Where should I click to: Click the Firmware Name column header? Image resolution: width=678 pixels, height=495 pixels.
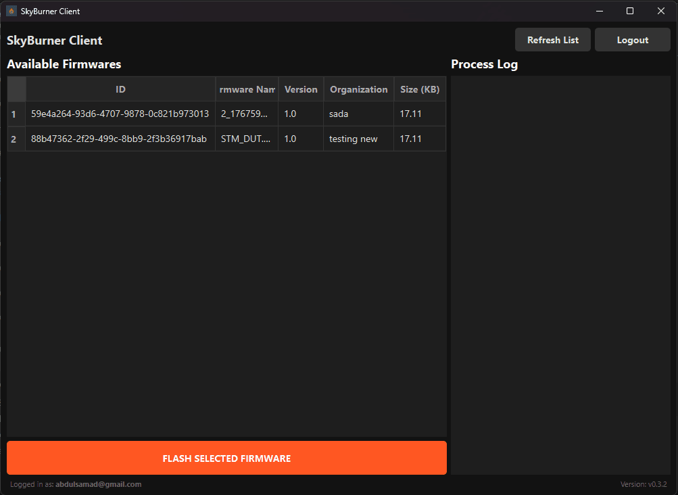pos(247,89)
